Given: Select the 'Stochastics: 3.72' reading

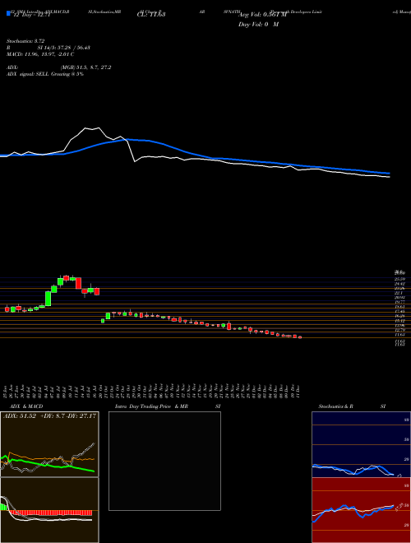Looking at the screenshot, I should tap(26, 41).
